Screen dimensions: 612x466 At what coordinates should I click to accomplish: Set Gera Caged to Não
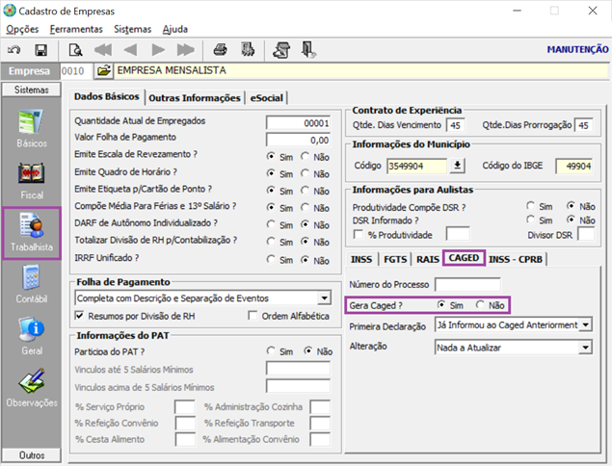tap(482, 305)
